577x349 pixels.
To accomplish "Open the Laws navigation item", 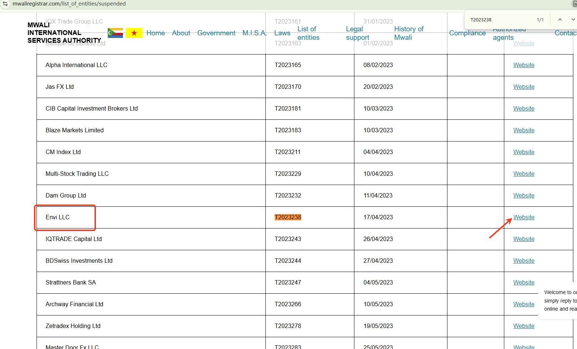I will pos(282,33).
